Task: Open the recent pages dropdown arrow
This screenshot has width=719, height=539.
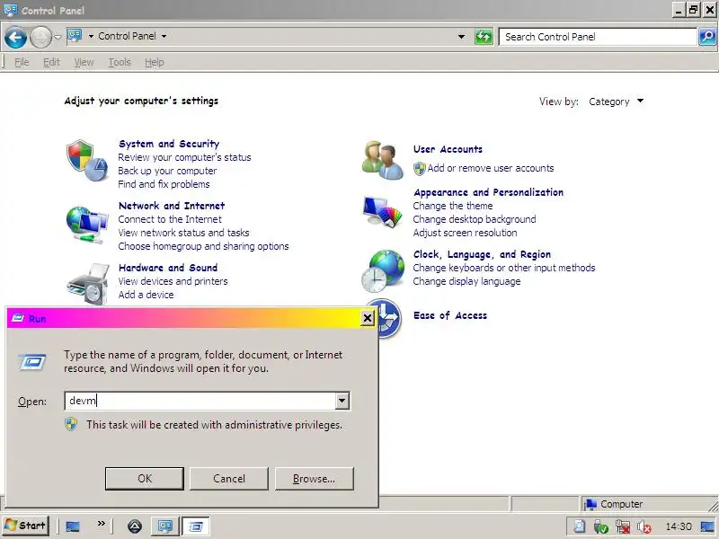Action: coord(58,37)
